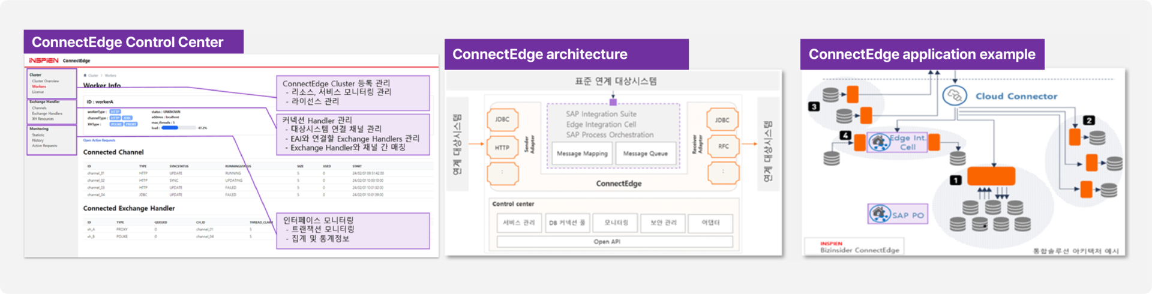This screenshot has width=1152, height=294.
Task: Click the RUNNINGSTATUS column header
Action: point(238,166)
